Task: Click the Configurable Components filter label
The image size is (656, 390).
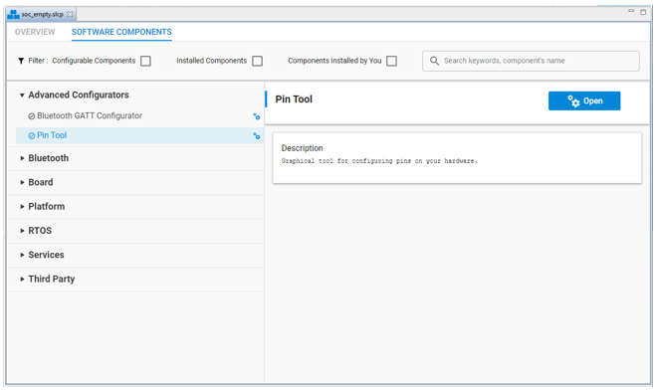Action: point(94,61)
